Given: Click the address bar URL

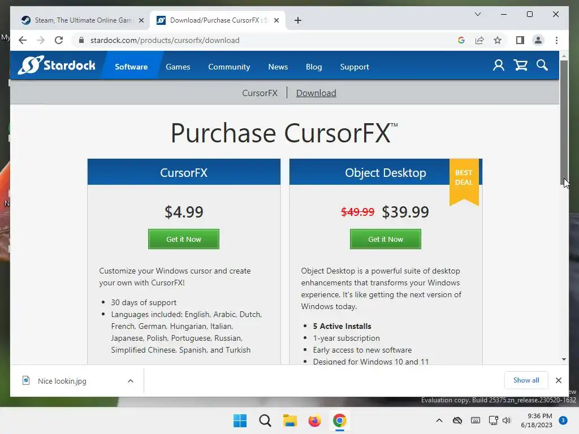Looking at the screenshot, I should (x=165, y=40).
